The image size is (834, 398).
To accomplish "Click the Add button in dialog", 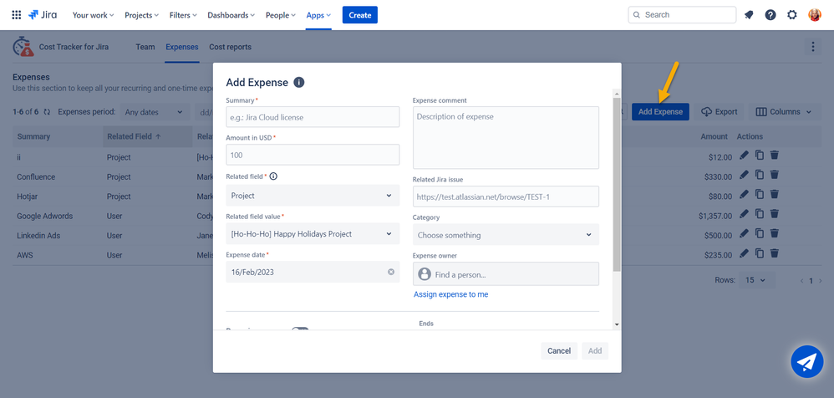I will 595,350.
